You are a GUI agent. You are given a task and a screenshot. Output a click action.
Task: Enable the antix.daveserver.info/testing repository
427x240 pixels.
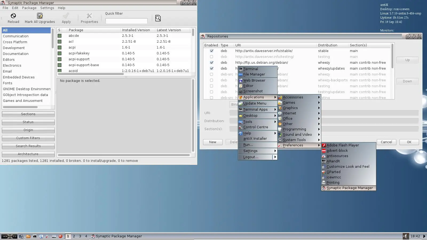[x=212, y=57]
